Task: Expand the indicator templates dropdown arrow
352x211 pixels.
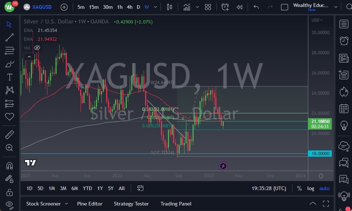Action: [197, 7]
